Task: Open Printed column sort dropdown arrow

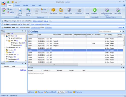Action: point(42,70)
